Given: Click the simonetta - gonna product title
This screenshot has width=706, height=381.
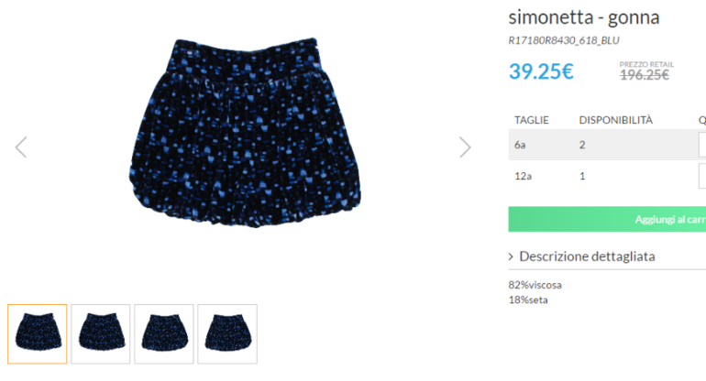Looking at the screenshot, I should pos(584,17).
